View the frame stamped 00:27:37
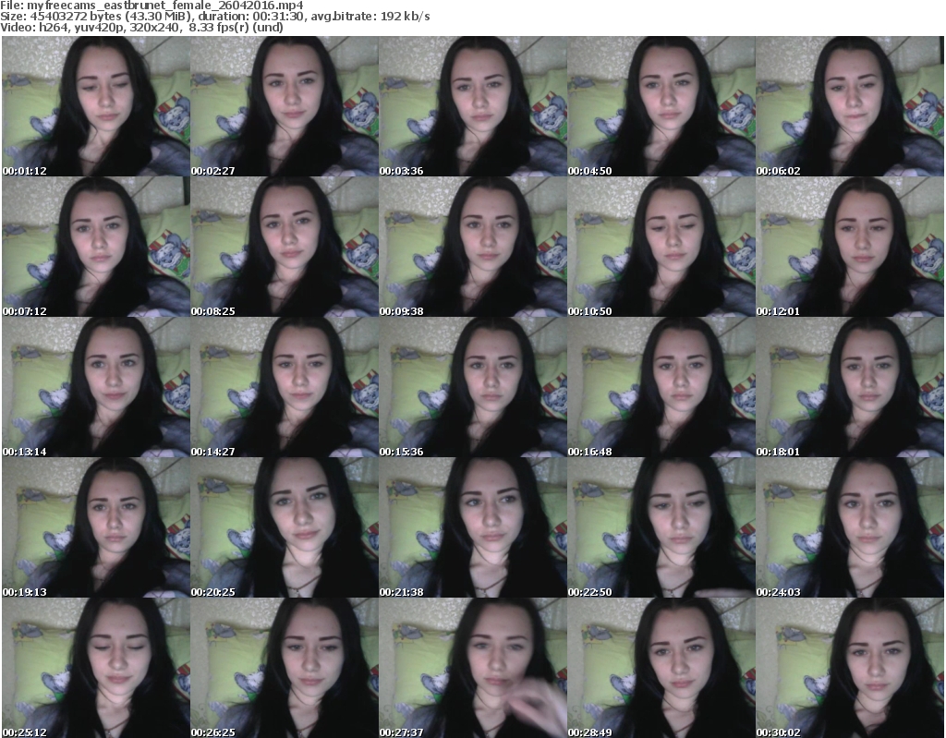 [473, 668]
